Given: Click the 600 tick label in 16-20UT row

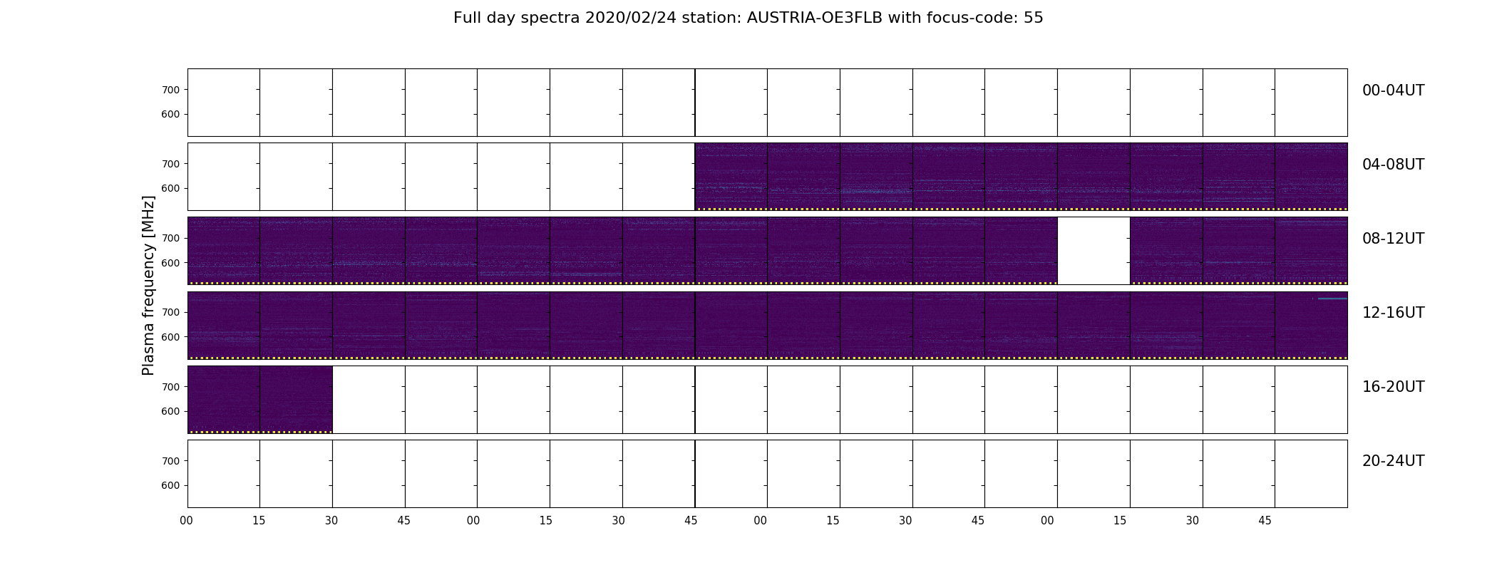Looking at the screenshot, I should (170, 411).
